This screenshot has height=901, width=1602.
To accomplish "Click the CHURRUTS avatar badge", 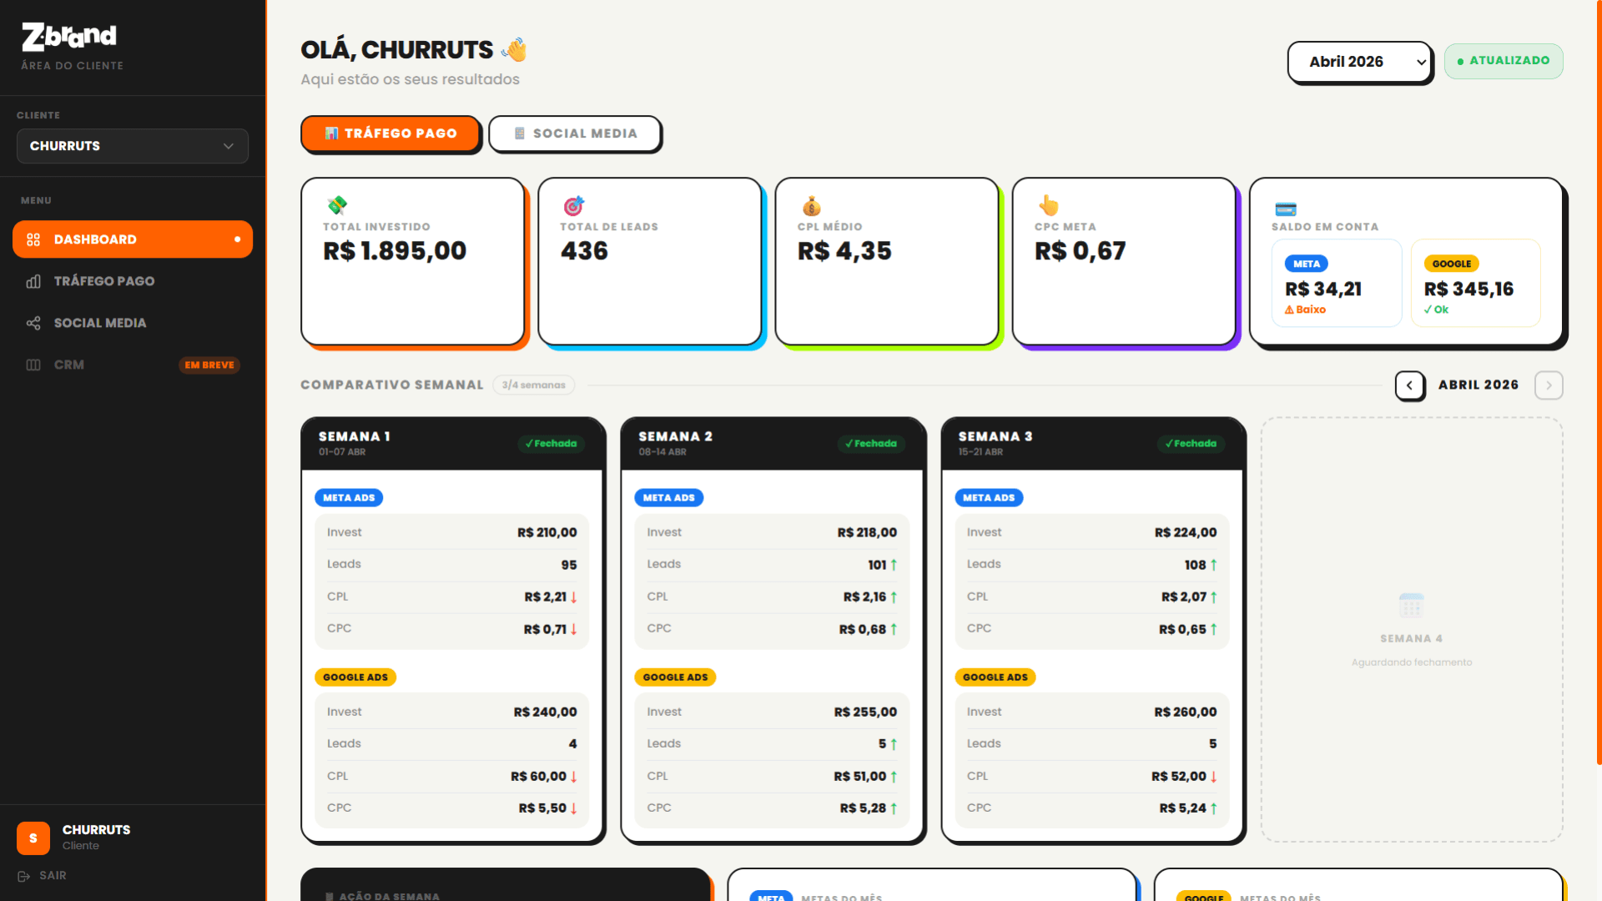I will (x=33, y=837).
